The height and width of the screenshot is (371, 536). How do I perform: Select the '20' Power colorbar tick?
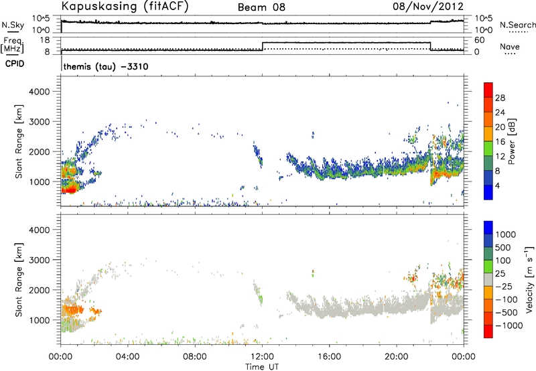(x=500, y=127)
